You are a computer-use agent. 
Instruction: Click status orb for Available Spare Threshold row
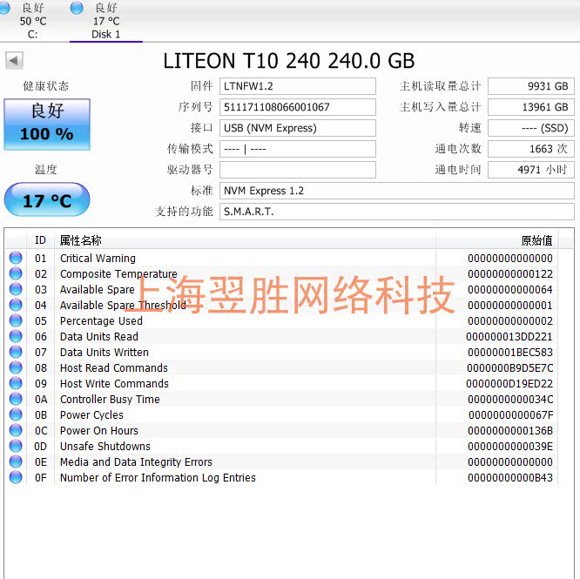tap(16, 305)
